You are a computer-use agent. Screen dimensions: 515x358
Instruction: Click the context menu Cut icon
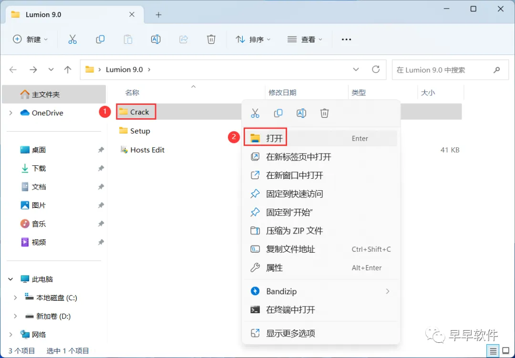click(255, 113)
